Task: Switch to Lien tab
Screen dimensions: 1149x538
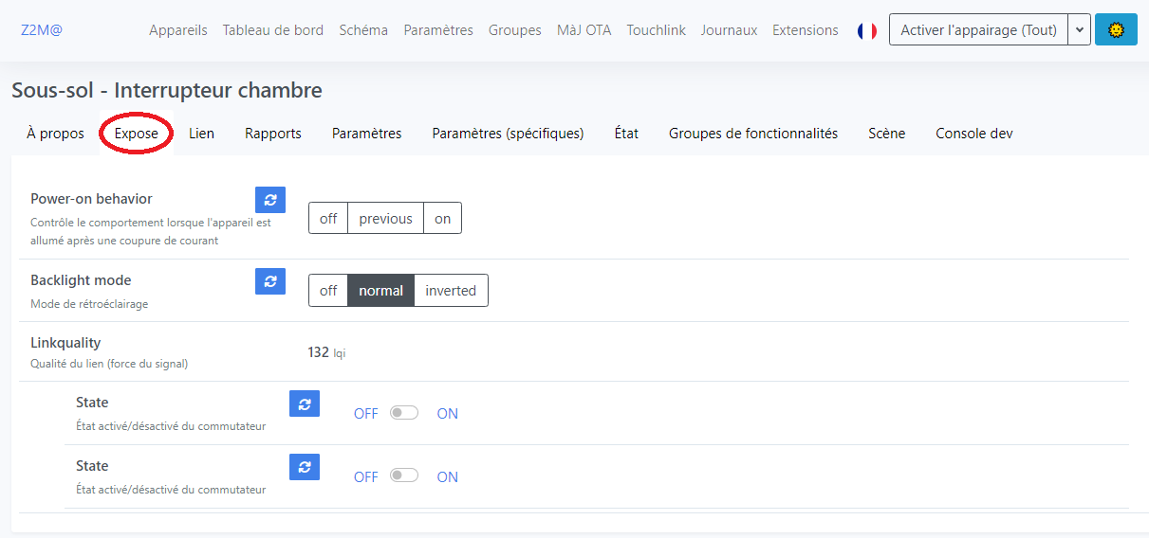Action: [201, 134]
